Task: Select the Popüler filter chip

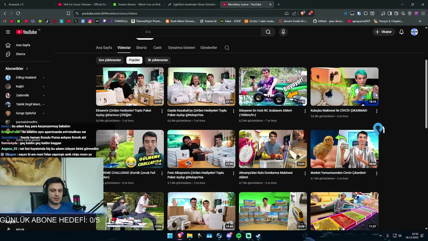Action: [x=134, y=60]
